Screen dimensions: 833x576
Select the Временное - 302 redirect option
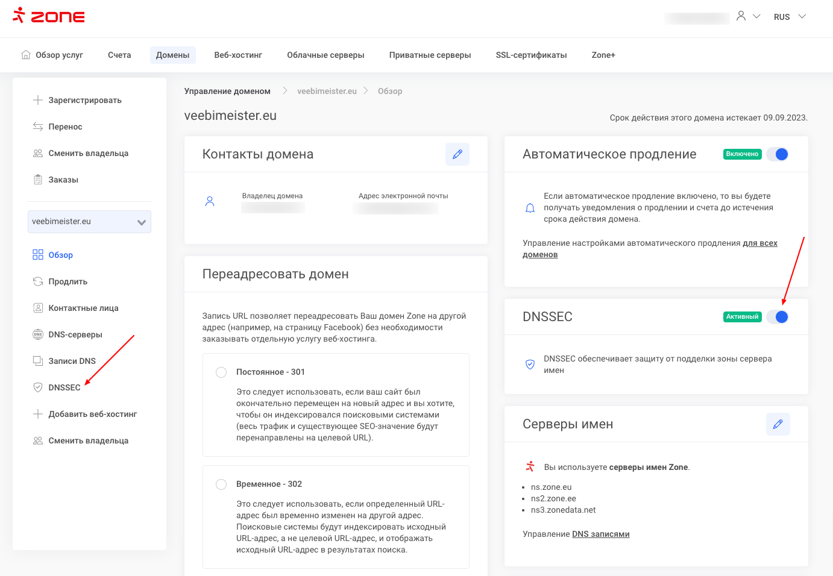[221, 484]
